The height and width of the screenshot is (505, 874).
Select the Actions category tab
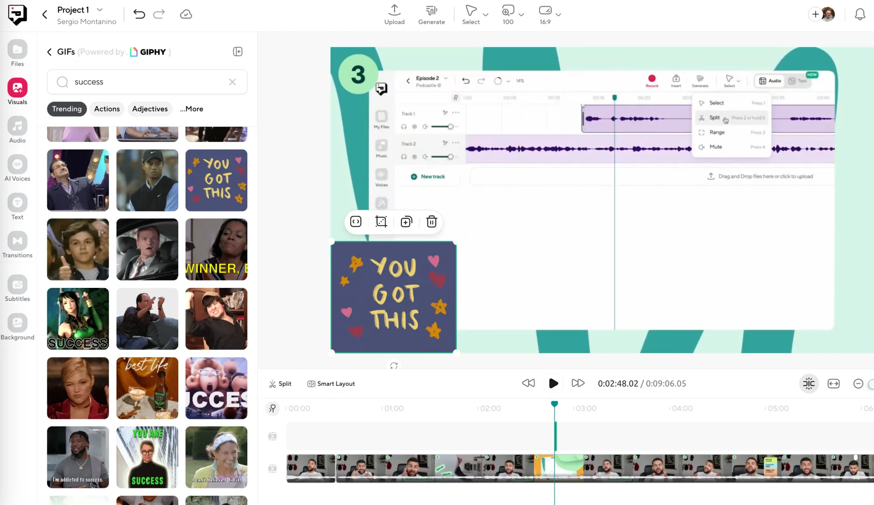pos(107,109)
